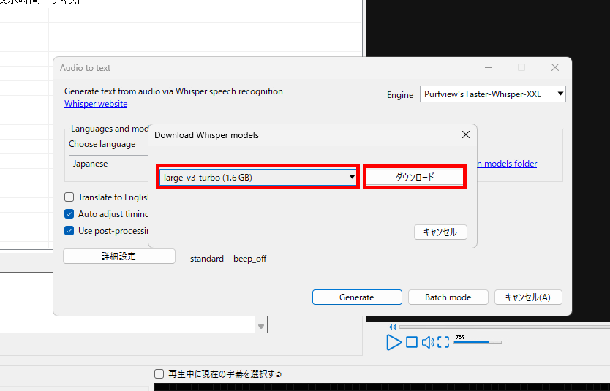
Task: Toggle Use post-processing checkbox
Action: click(69, 230)
